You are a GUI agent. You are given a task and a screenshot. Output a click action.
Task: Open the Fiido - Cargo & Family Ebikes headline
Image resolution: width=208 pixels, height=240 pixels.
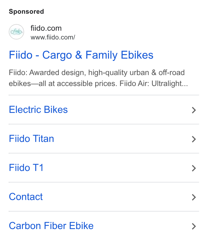coord(81,55)
